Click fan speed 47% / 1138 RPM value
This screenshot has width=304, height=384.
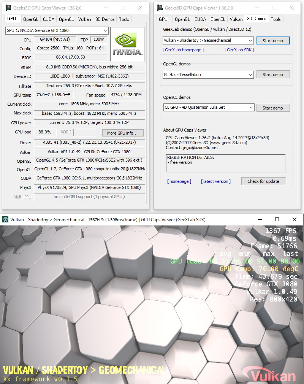coord(126,95)
